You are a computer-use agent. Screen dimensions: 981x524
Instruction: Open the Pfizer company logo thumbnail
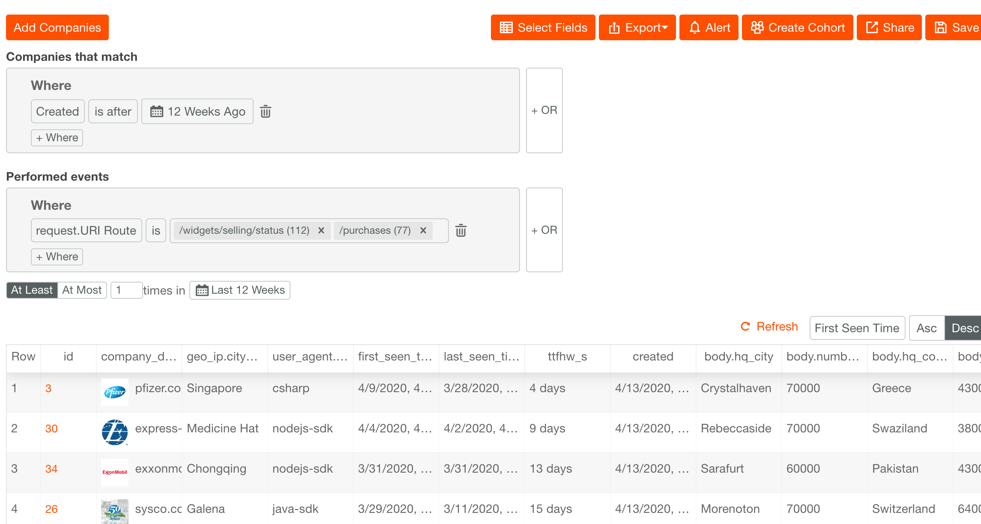(115, 392)
